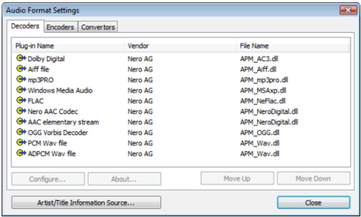Click the APM_NeFlac.dll file name
The height and width of the screenshot is (217, 361).
pos(263,101)
